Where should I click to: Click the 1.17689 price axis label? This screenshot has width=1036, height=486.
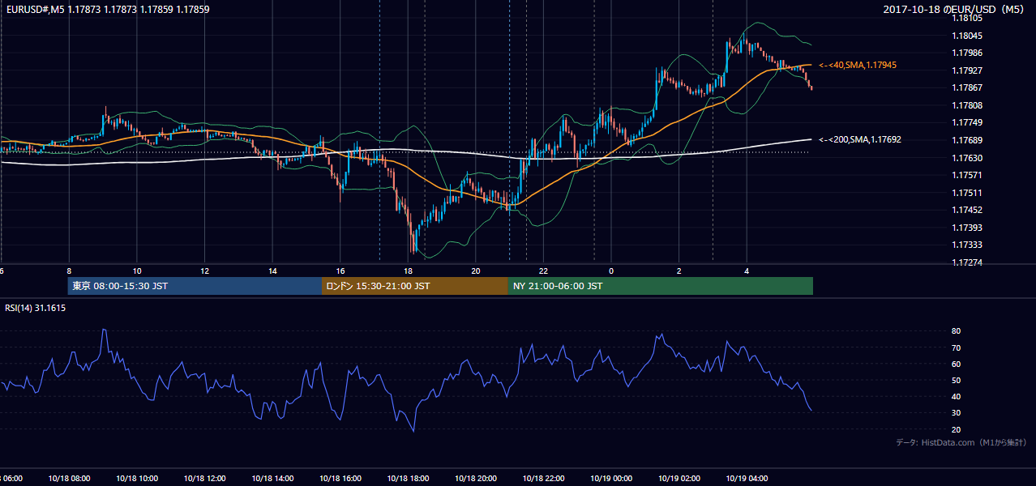[x=967, y=140]
